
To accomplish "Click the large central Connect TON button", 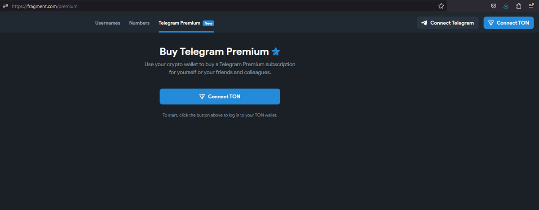I will pos(220,97).
